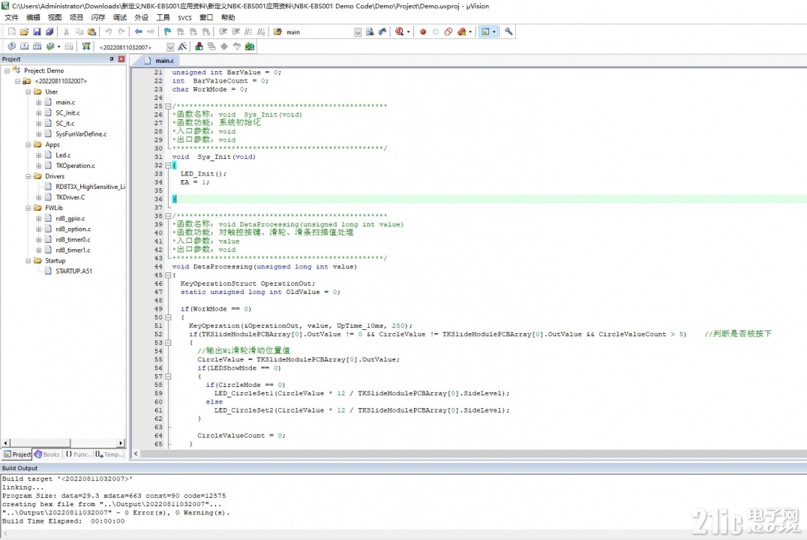
Task: Insert a breakpoint with the red dot
Action: tap(423, 32)
